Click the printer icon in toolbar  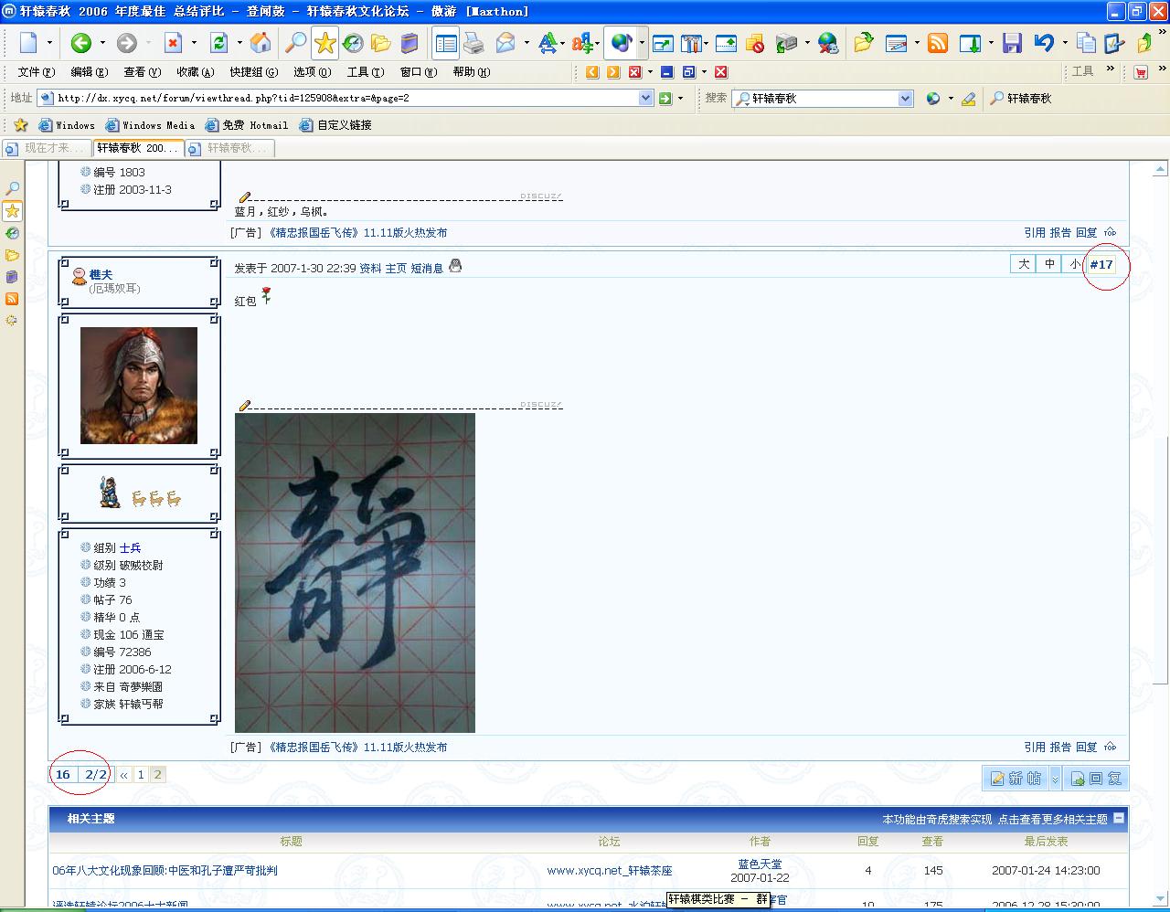pyautogui.click(x=473, y=43)
